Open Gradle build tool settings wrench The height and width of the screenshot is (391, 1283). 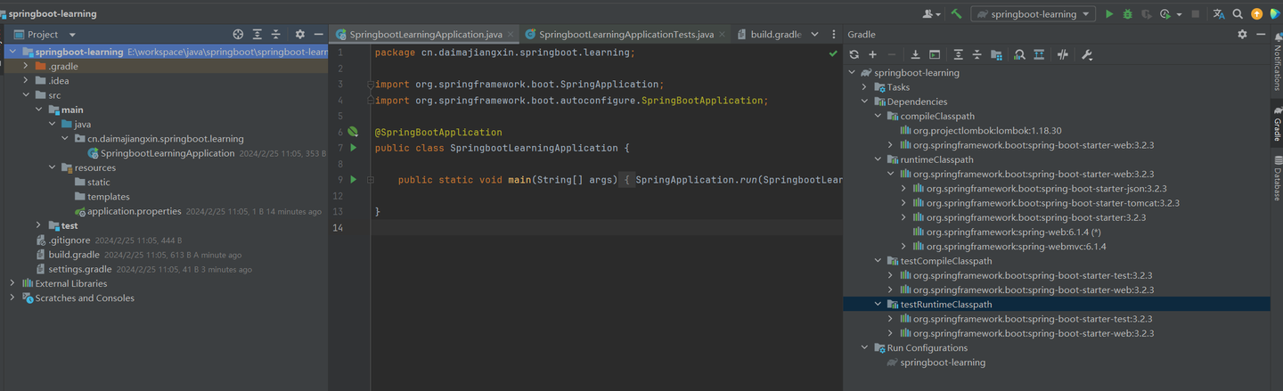tap(1087, 55)
